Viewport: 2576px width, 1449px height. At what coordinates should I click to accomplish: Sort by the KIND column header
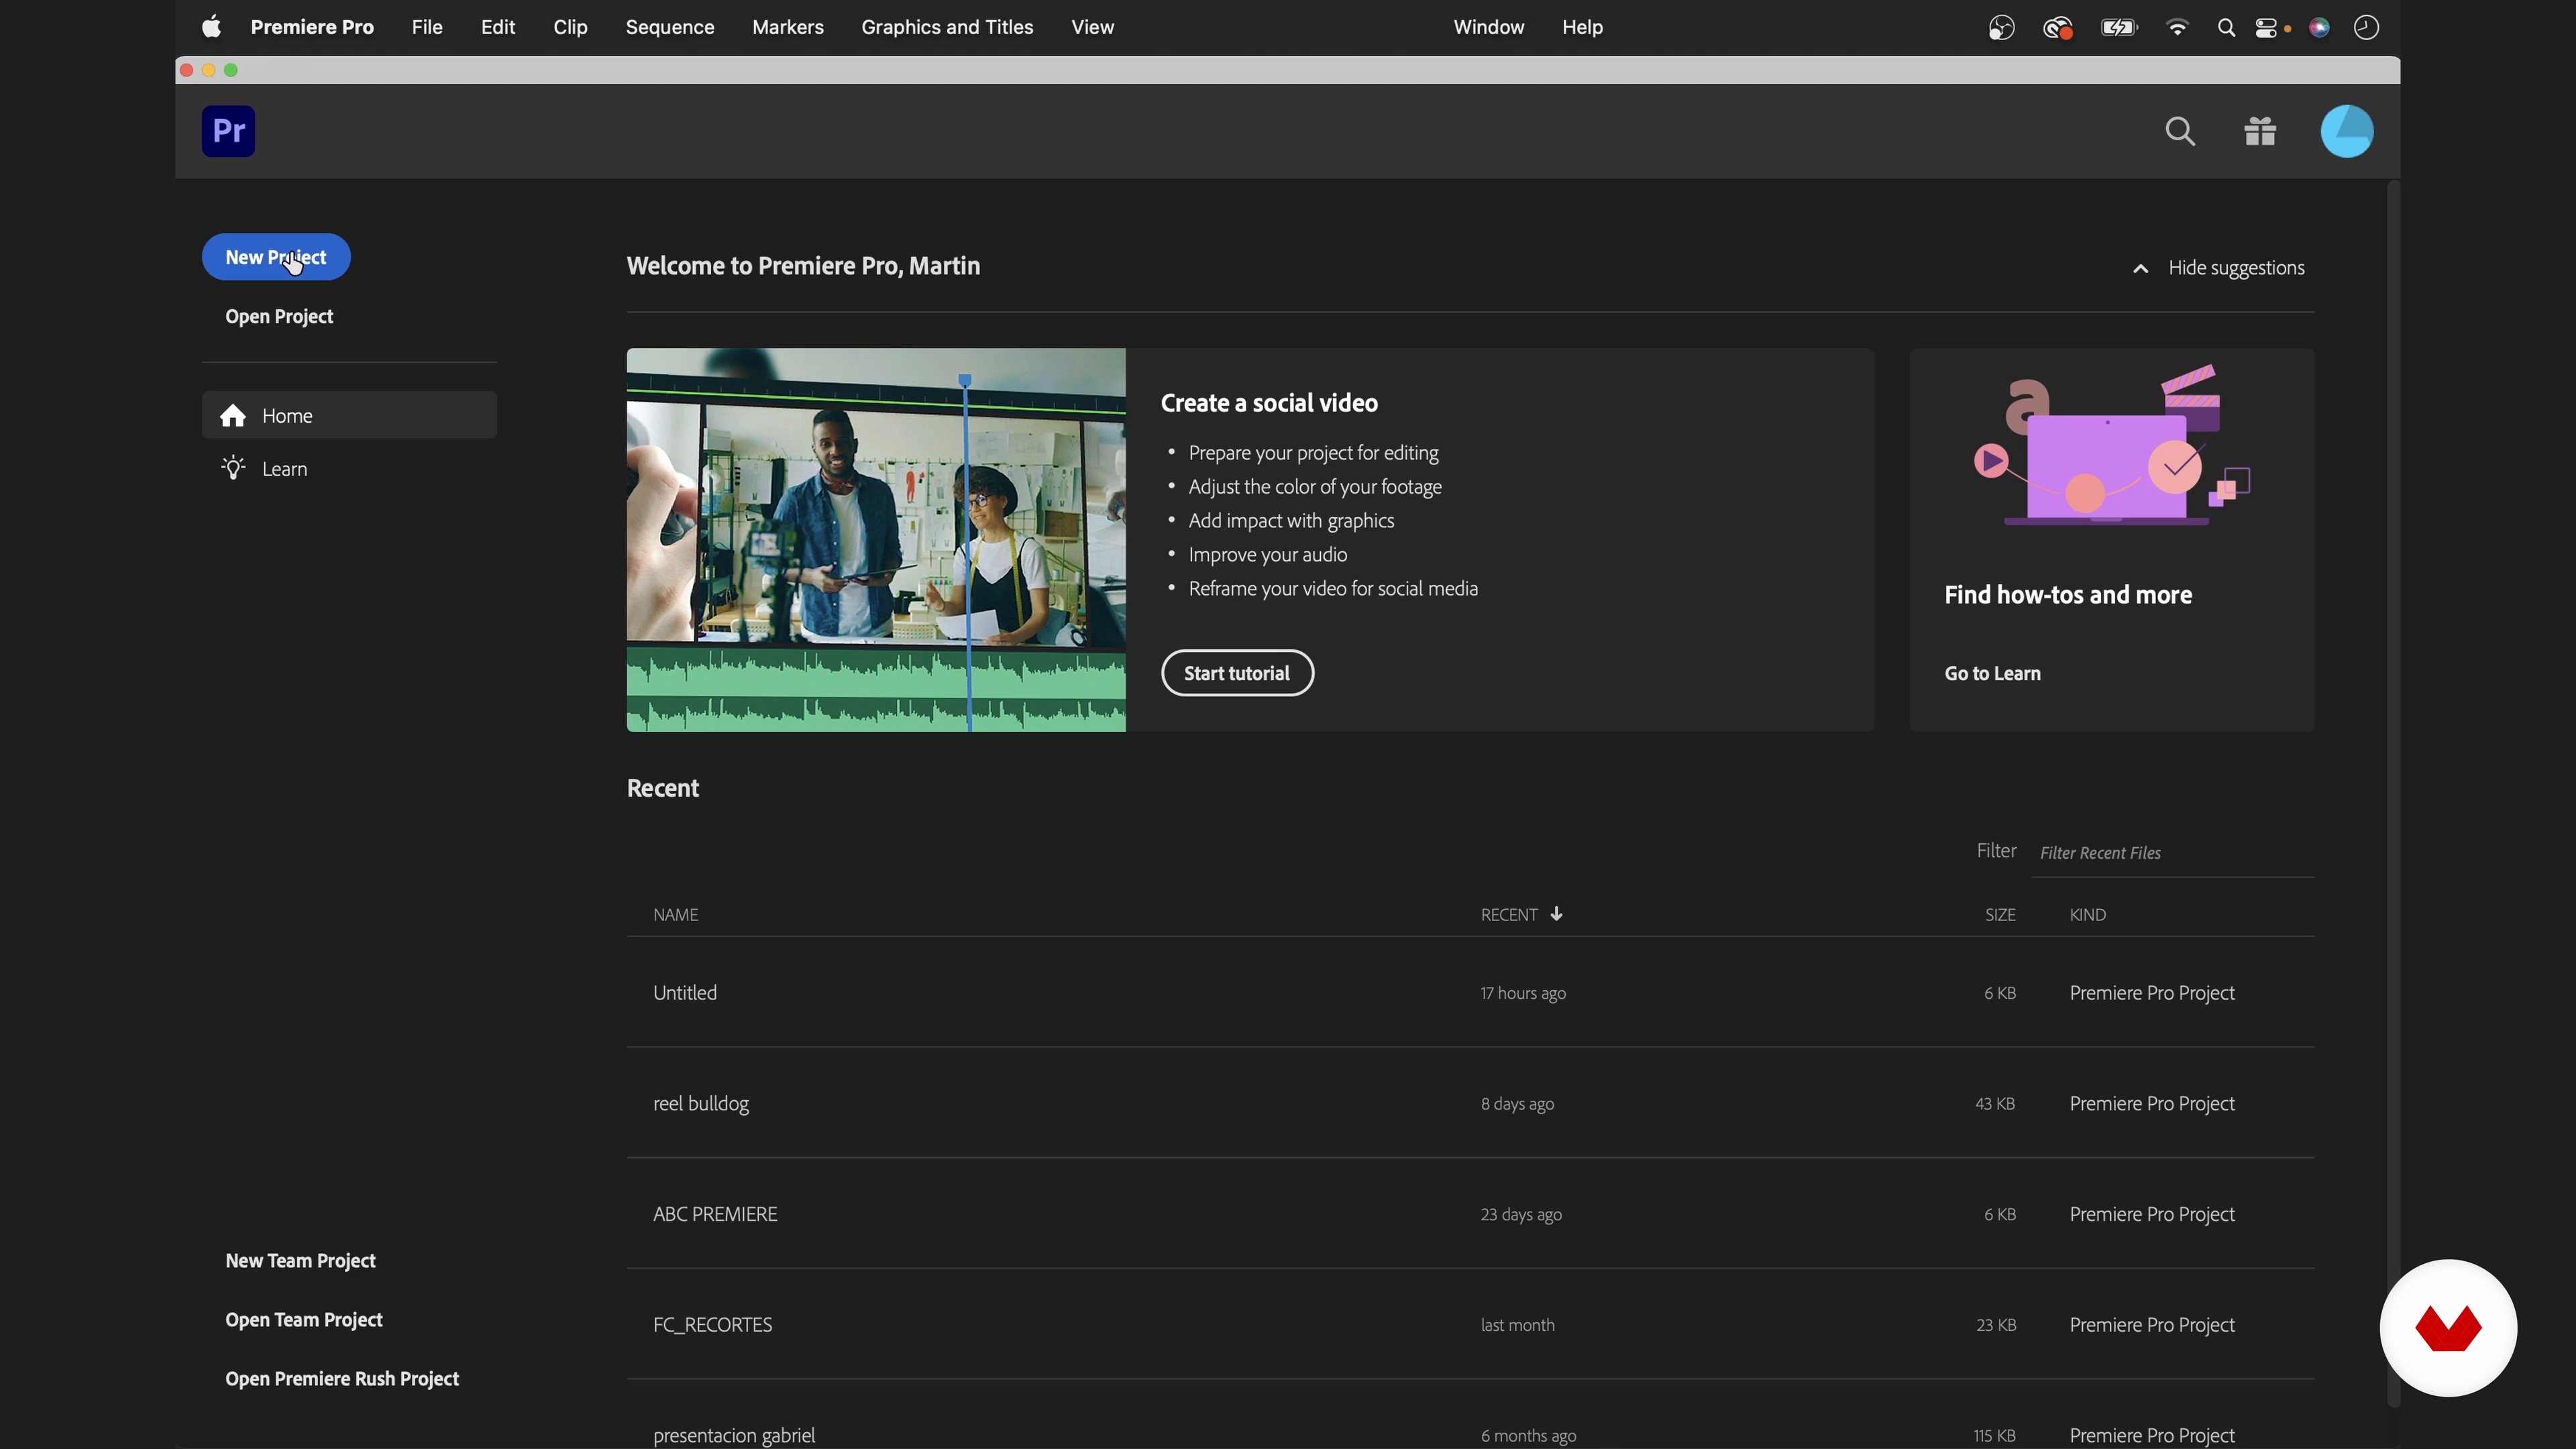(2087, 915)
